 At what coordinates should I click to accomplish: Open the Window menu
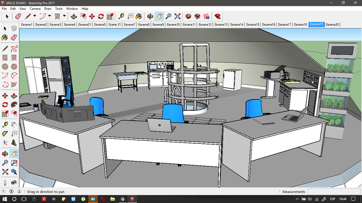(x=71, y=9)
